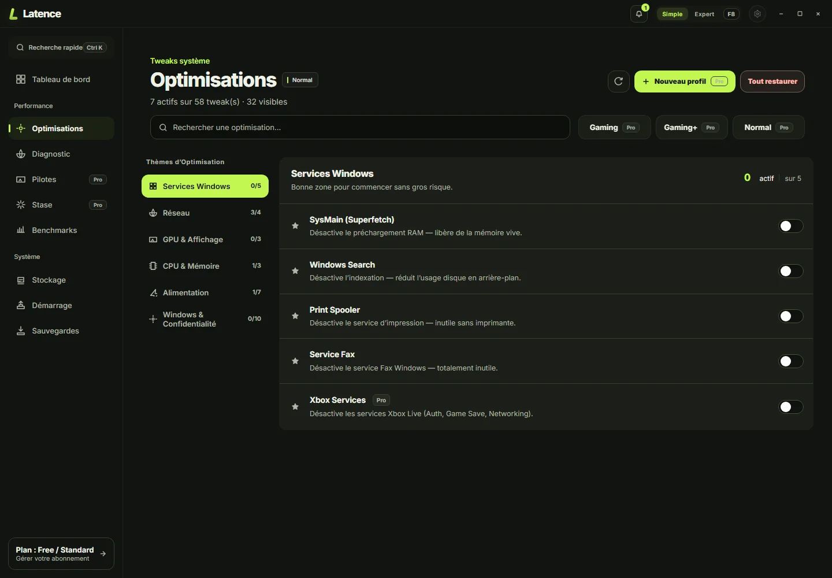Switch on the Service Fax toggle

click(x=790, y=361)
